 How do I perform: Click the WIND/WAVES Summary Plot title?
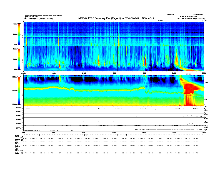point(116,18)
